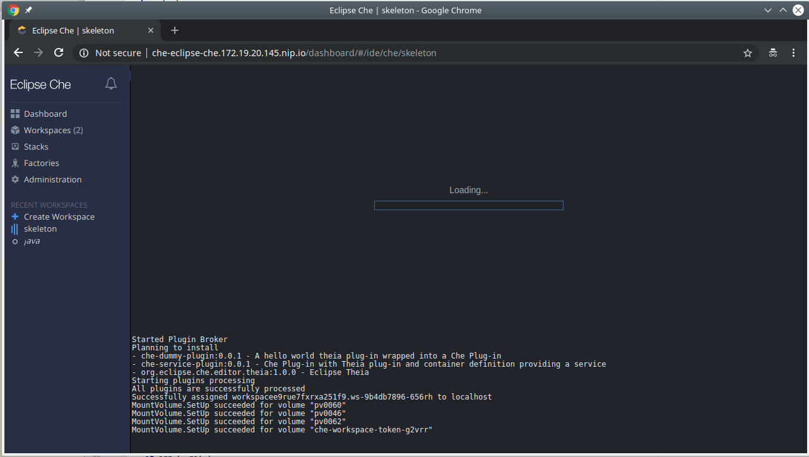The height and width of the screenshot is (457, 809).
Task: Click the che-workspace-token-g2vrr log line
Action: [x=282, y=430]
